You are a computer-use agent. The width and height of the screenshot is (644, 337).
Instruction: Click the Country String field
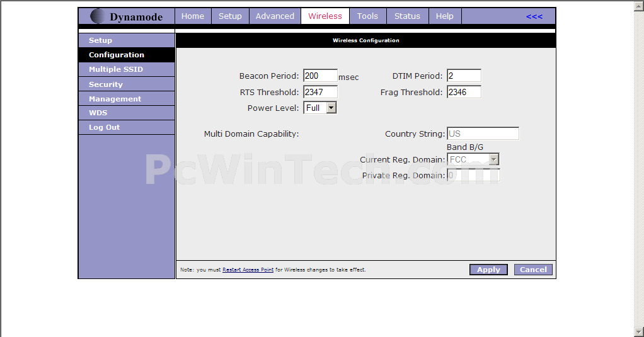pos(483,134)
